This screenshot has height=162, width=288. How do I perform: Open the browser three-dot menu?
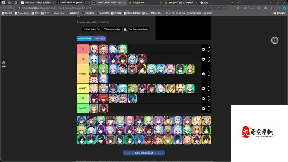pos(278,8)
